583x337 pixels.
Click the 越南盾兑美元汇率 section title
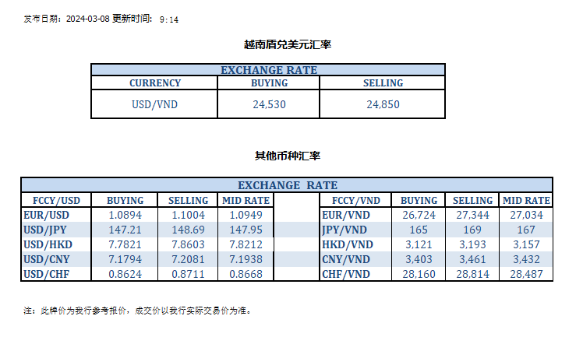click(288, 45)
